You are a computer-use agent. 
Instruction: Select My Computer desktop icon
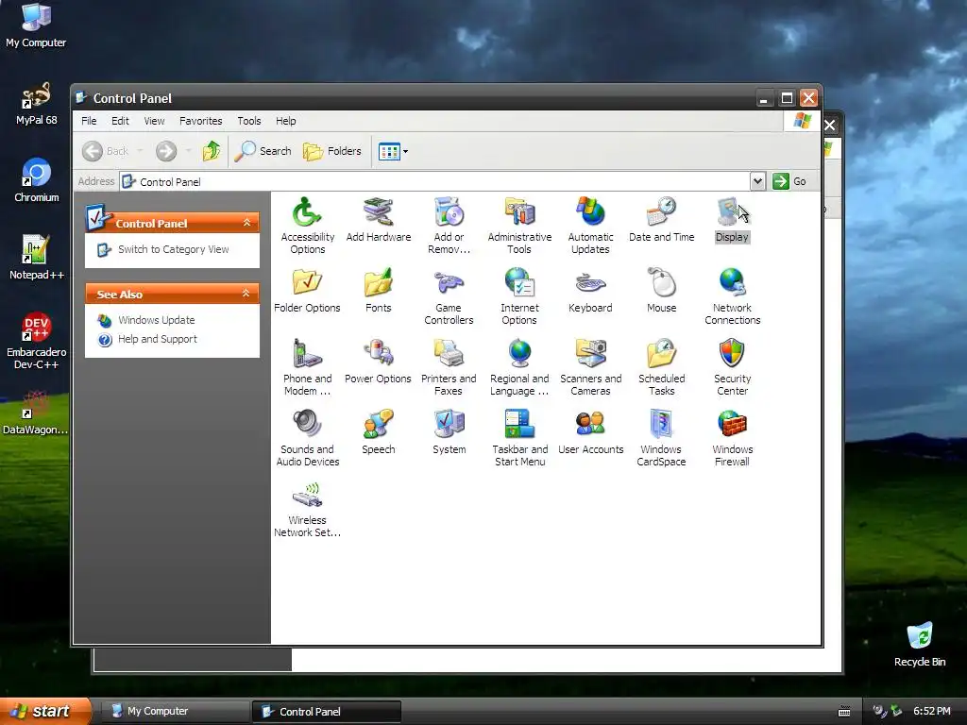click(x=36, y=25)
